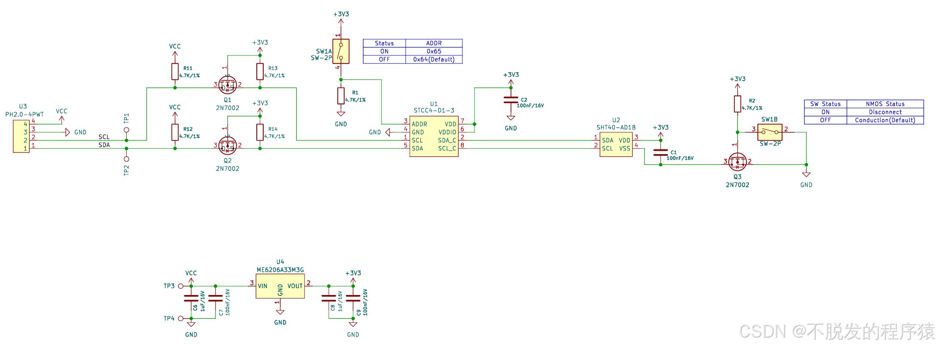Select the R14 resistor symbol
Screen dimensions: 937x347
260,132
